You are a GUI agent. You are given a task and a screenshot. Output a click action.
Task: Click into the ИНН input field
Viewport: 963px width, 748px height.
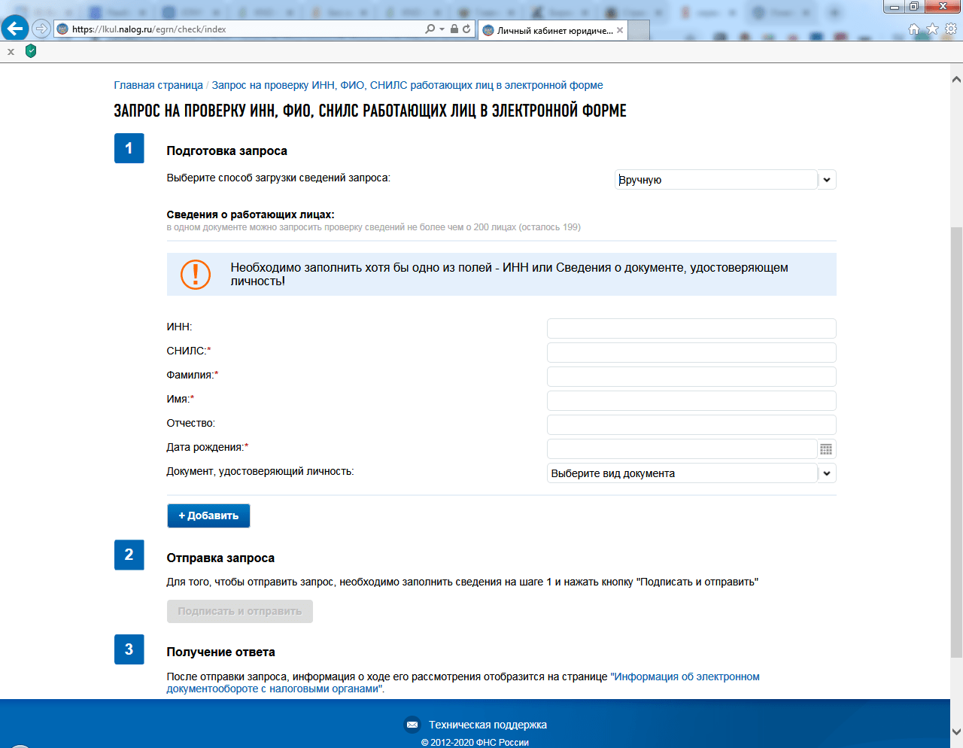[691, 328]
